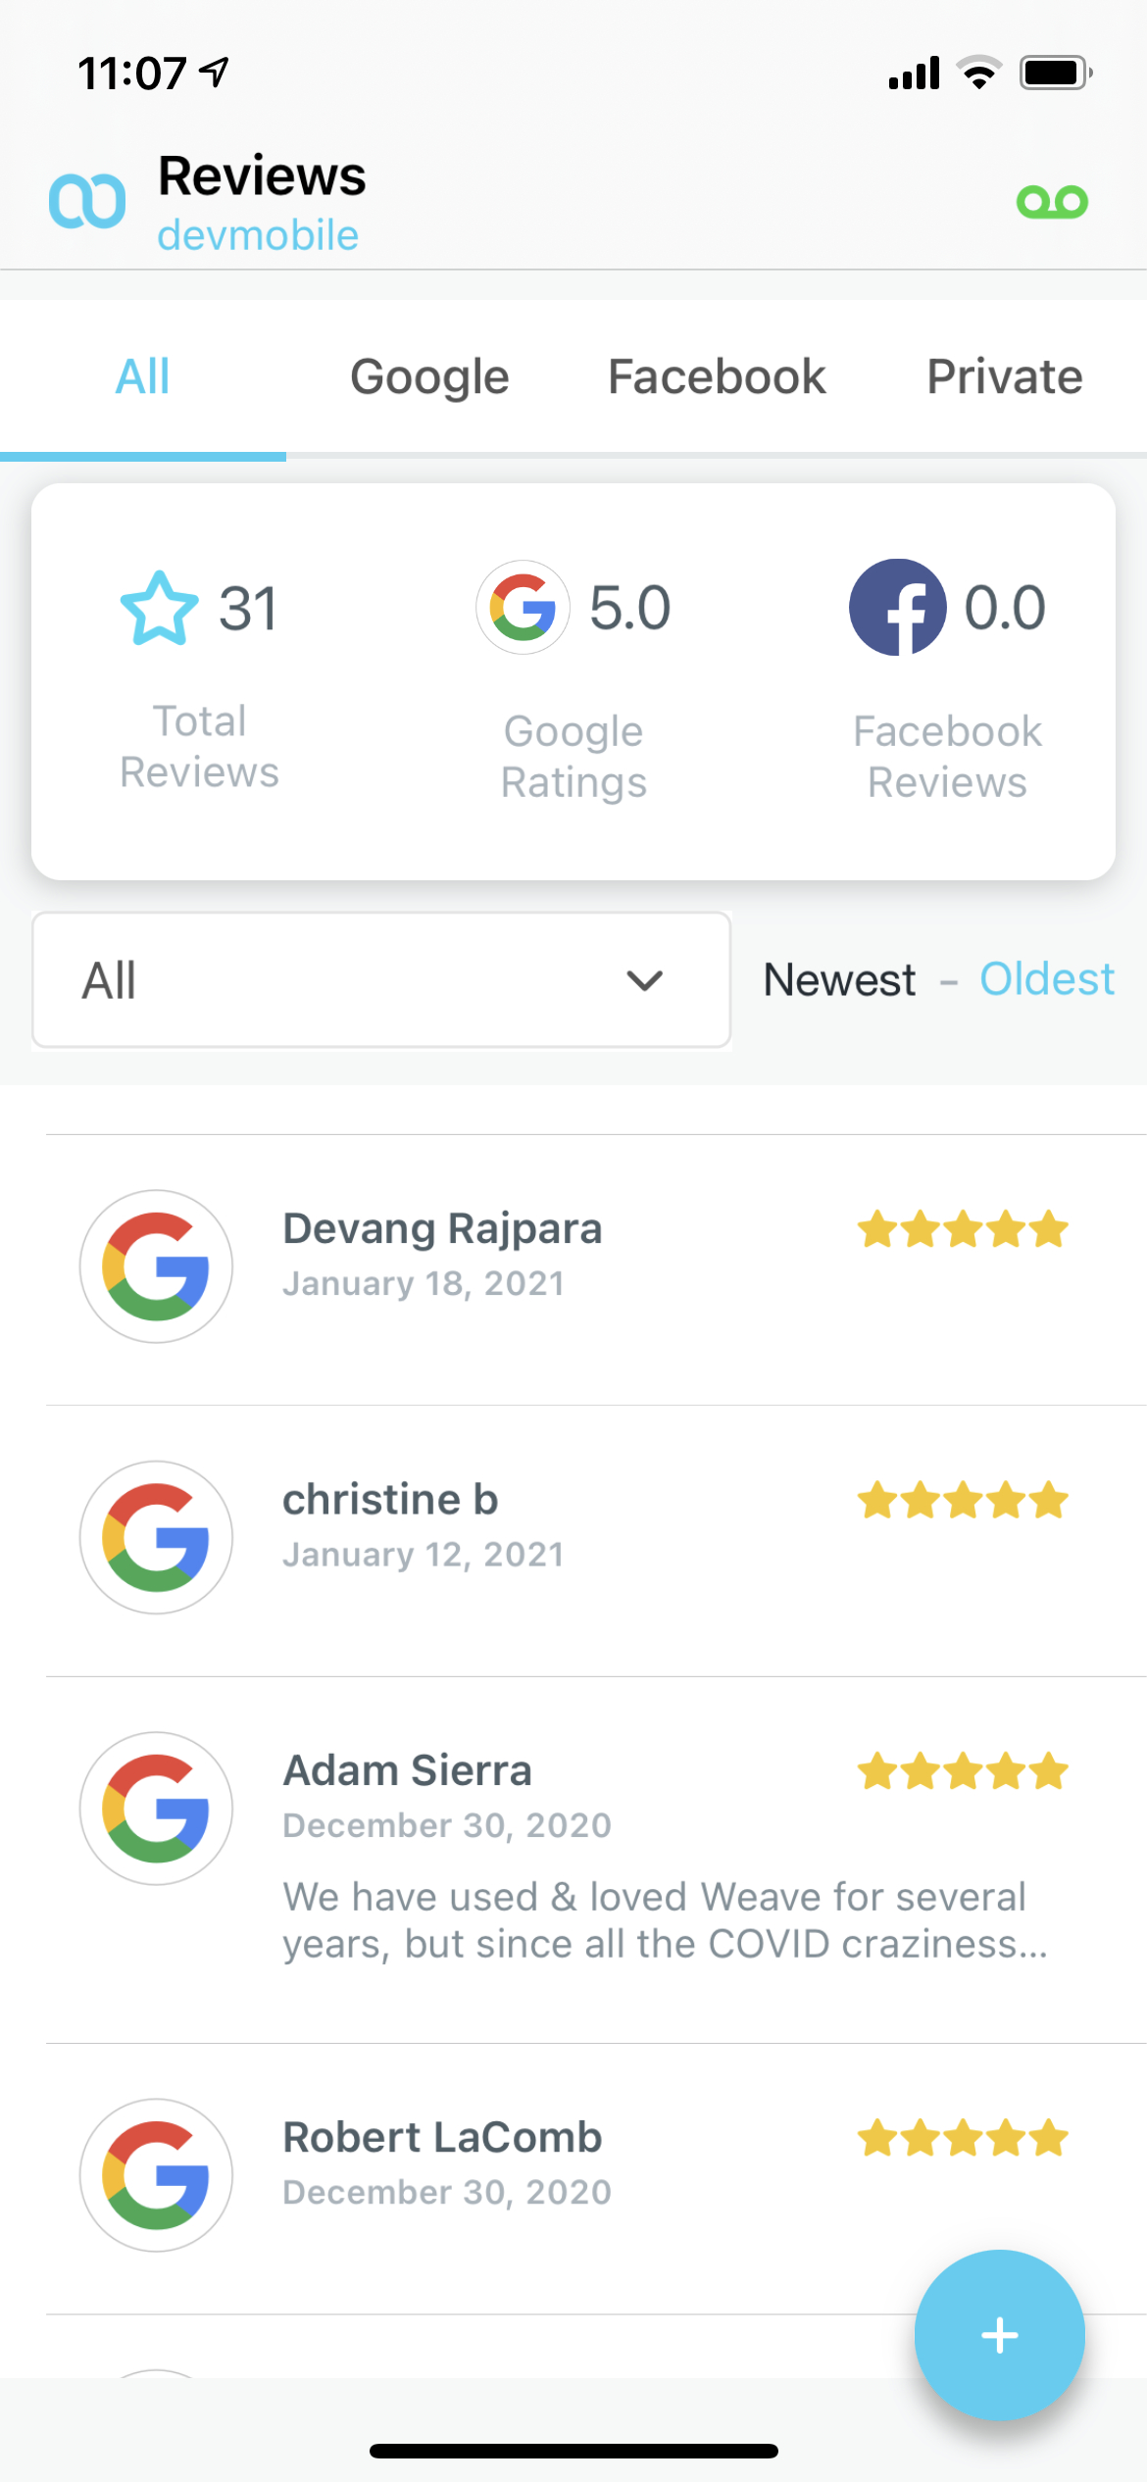Tap the Weave logo icon in header
Viewport: 1147px width, 2482px height.
(x=87, y=201)
